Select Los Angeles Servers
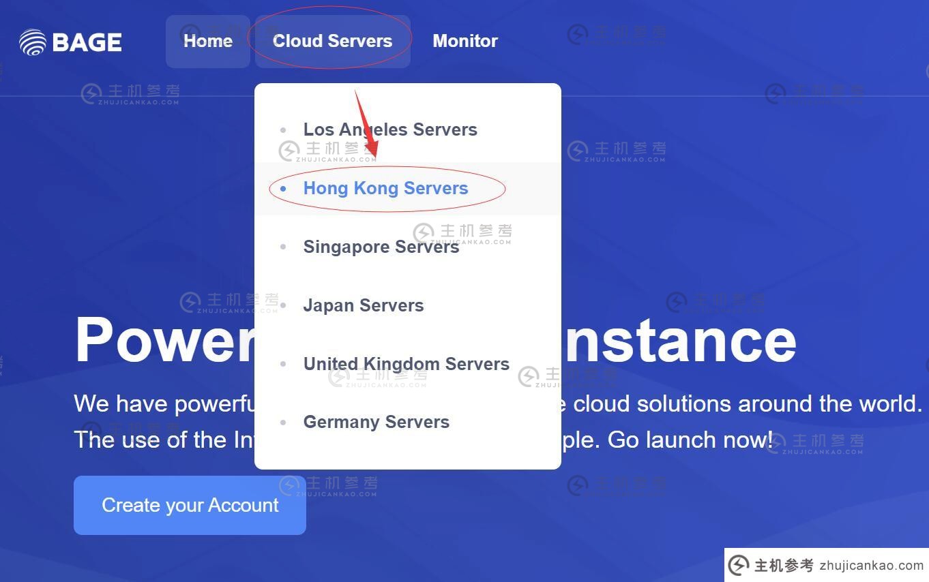 (x=408, y=129)
